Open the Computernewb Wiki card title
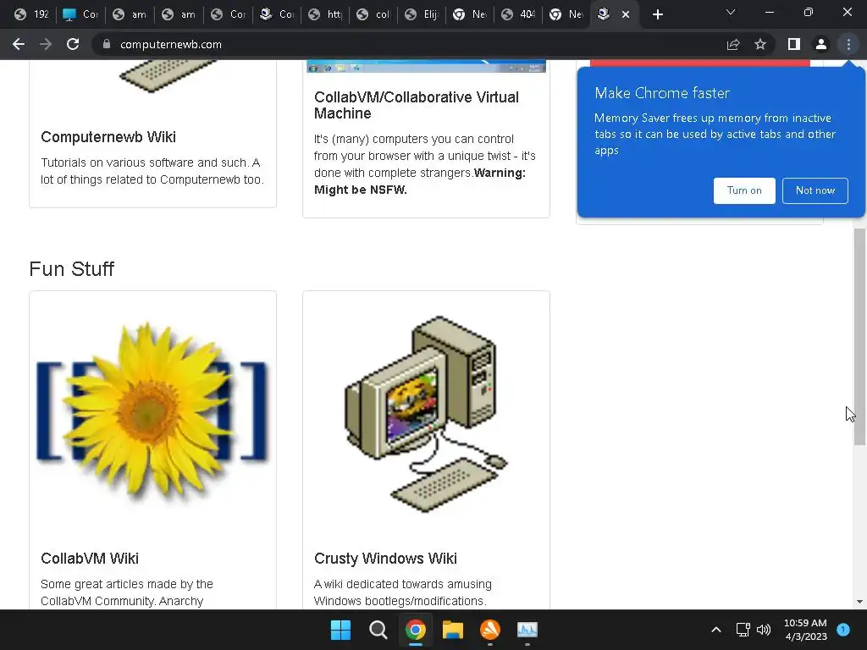 point(108,137)
